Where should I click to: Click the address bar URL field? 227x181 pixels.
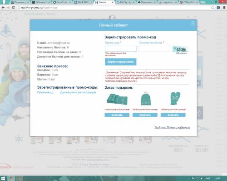click(x=113, y=8)
